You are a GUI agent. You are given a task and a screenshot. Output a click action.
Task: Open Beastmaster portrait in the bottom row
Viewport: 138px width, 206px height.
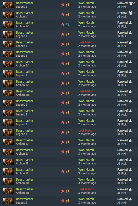coord(8,201)
